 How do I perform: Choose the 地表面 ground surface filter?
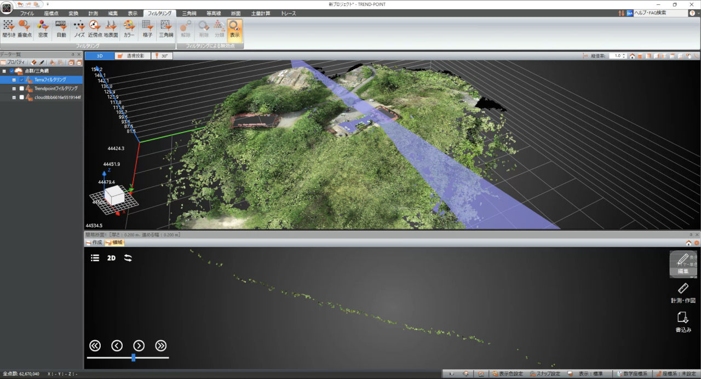[111, 29]
